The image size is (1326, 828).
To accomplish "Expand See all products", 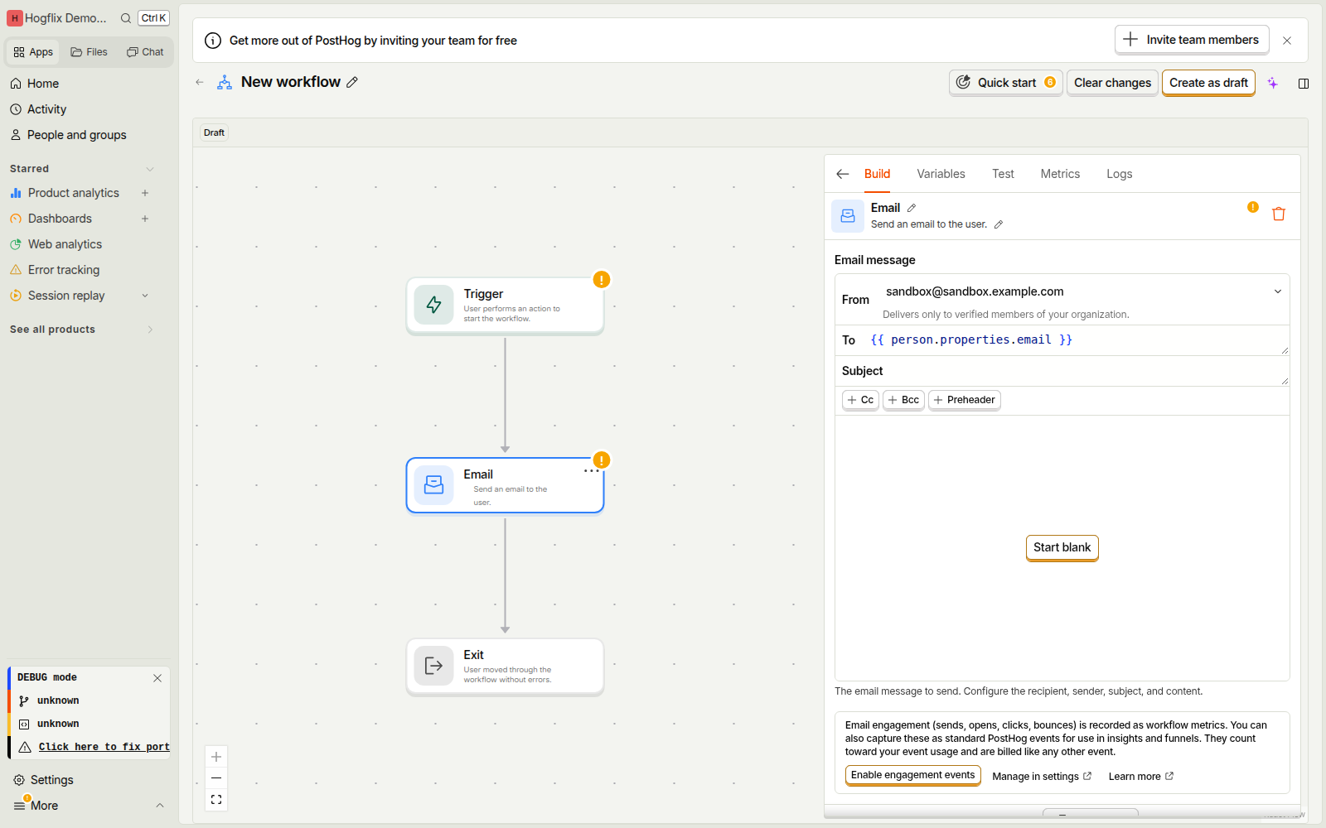I will pos(150,330).
